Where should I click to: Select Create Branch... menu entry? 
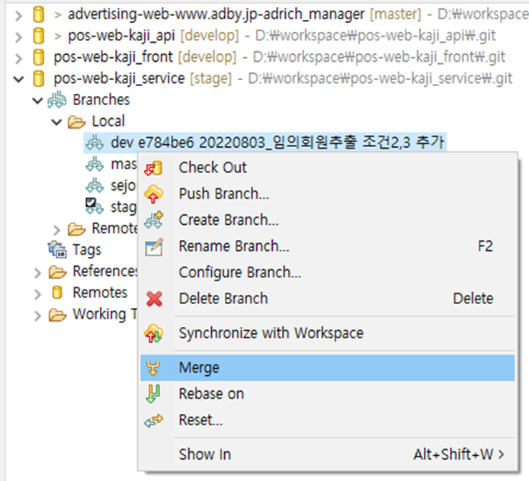[327, 220]
